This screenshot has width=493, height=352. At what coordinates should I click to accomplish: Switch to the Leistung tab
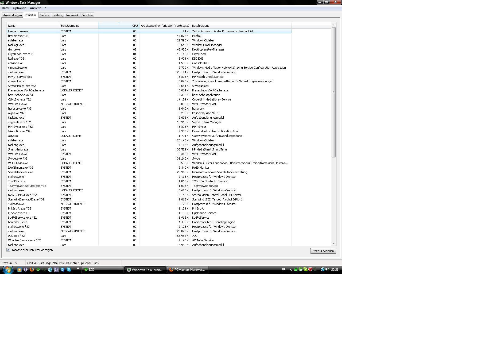click(x=58, y=15)
